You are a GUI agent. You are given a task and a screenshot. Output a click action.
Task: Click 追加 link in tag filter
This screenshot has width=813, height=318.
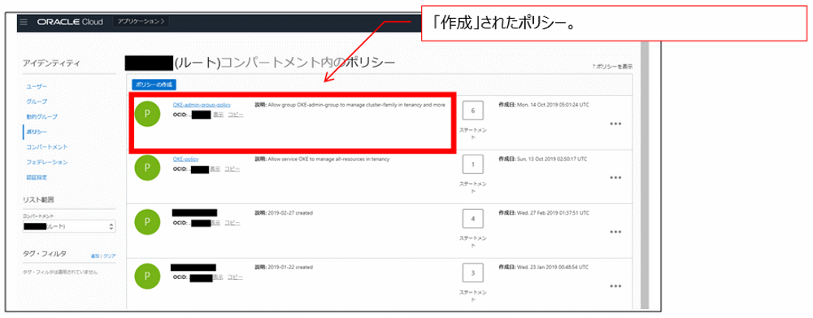click(94, 256)
